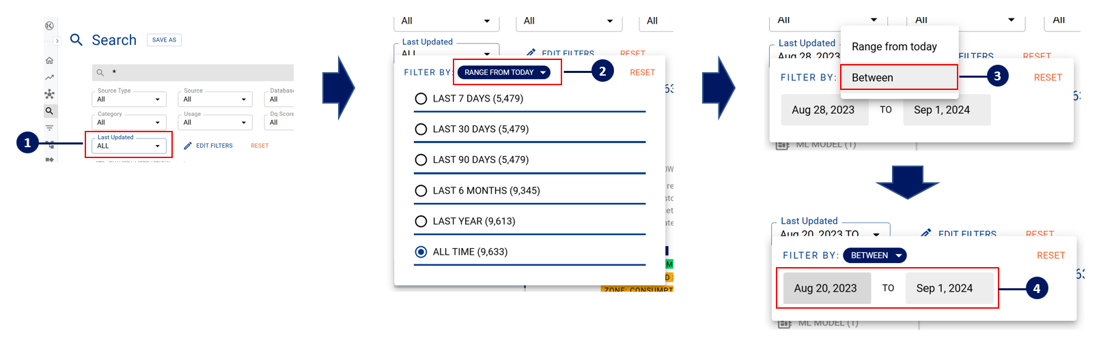
Task: Choose the All Time radio option
Action: pos(421,252)
